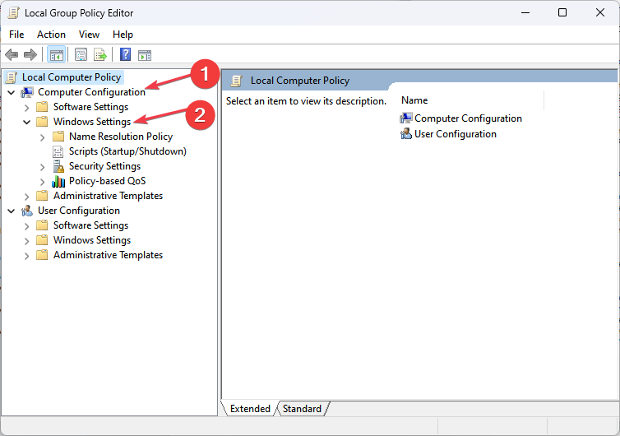Select Name Resolution Policy tree item
Screen dimensions: 620x436
121,137
